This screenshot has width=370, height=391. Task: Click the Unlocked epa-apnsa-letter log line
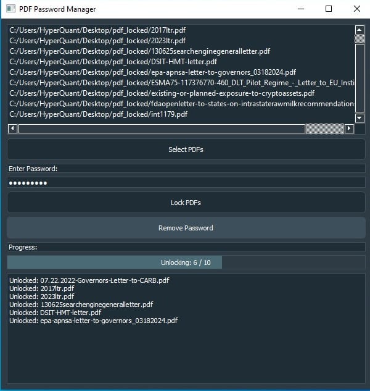coord(93,321)
